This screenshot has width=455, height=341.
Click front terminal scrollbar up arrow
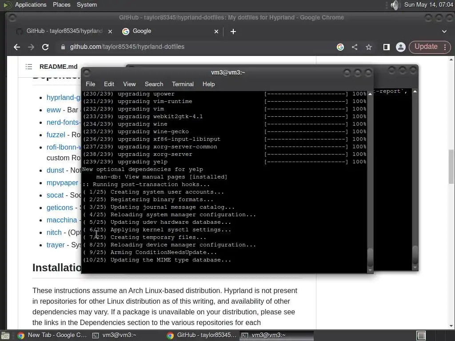click(x=370, y=94)
